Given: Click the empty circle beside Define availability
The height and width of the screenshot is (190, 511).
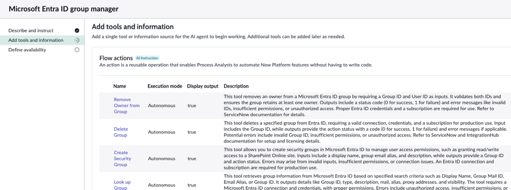Looking at the screenshot, I should point(77,50).
